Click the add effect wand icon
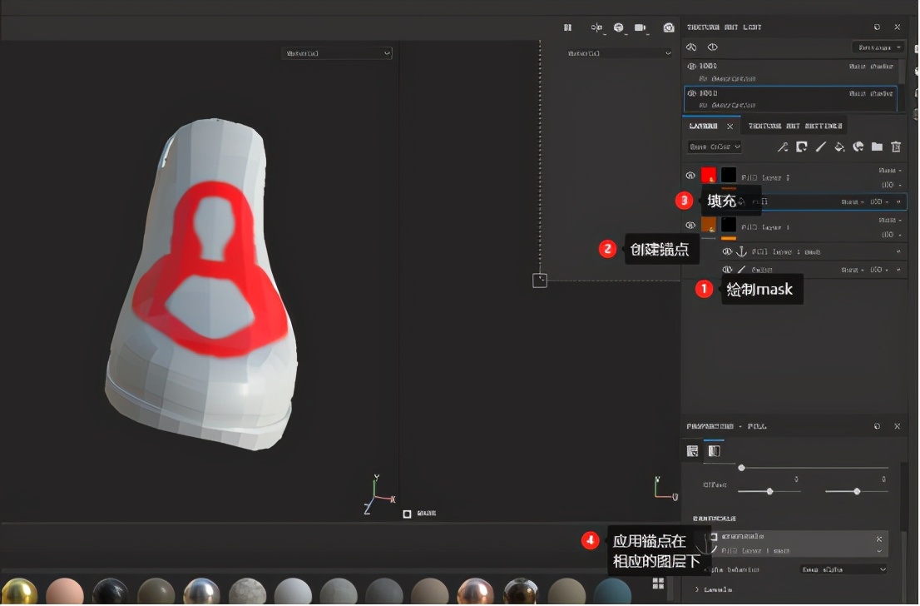This screenshot has width=920, height=606. (x=783, y=147)
